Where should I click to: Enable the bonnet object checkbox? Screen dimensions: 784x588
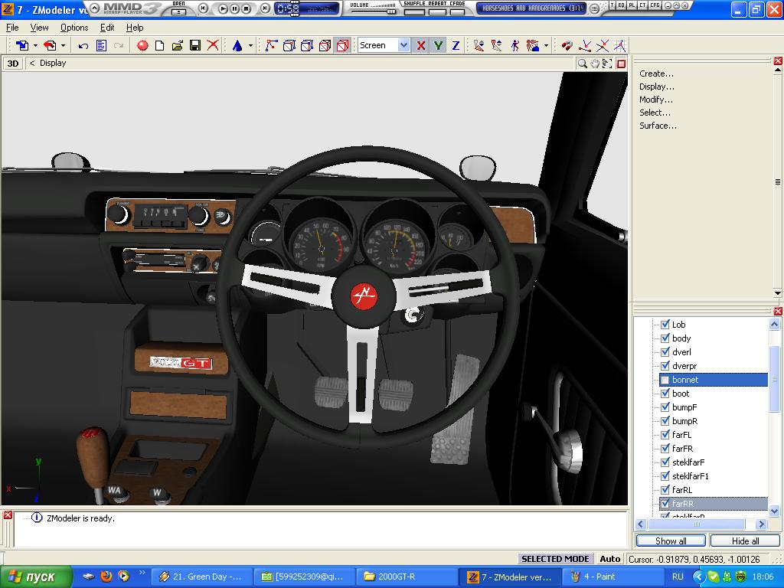tap(665, 380)
